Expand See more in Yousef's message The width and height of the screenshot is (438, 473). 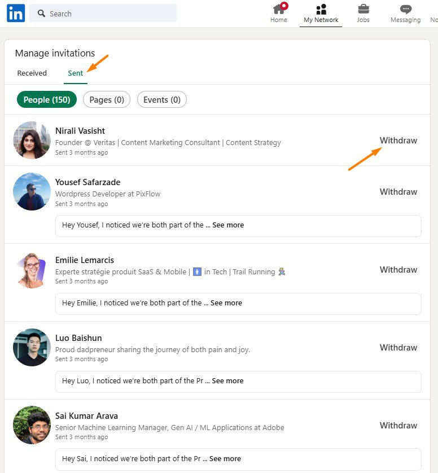[228, 225]
